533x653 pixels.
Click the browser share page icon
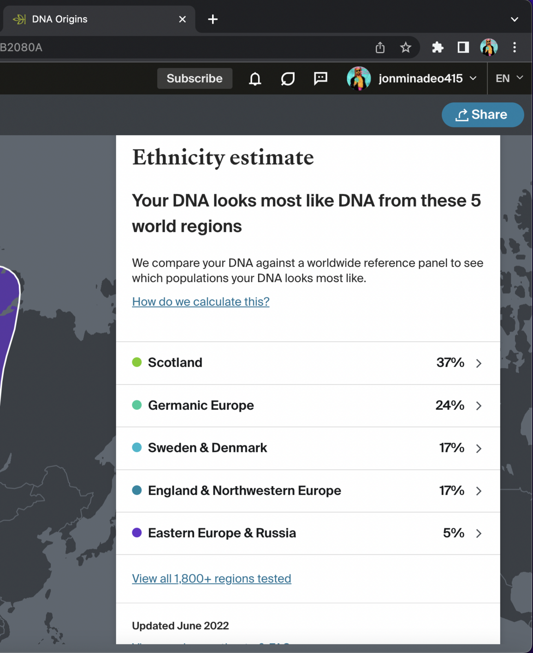coord(380,47)
